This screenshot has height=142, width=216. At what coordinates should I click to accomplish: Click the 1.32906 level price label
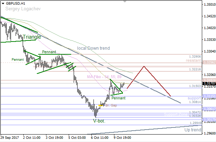click(195, 56)
